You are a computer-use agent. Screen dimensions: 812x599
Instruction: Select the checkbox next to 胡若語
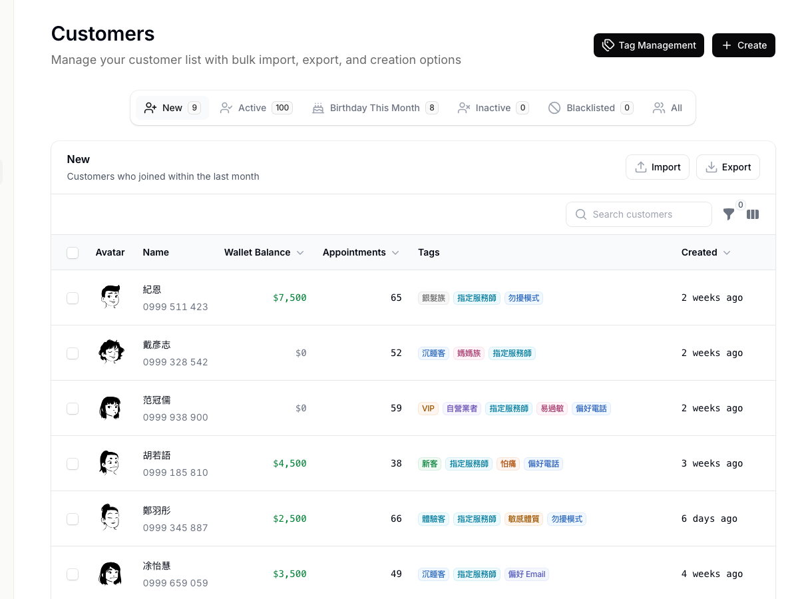73,463
